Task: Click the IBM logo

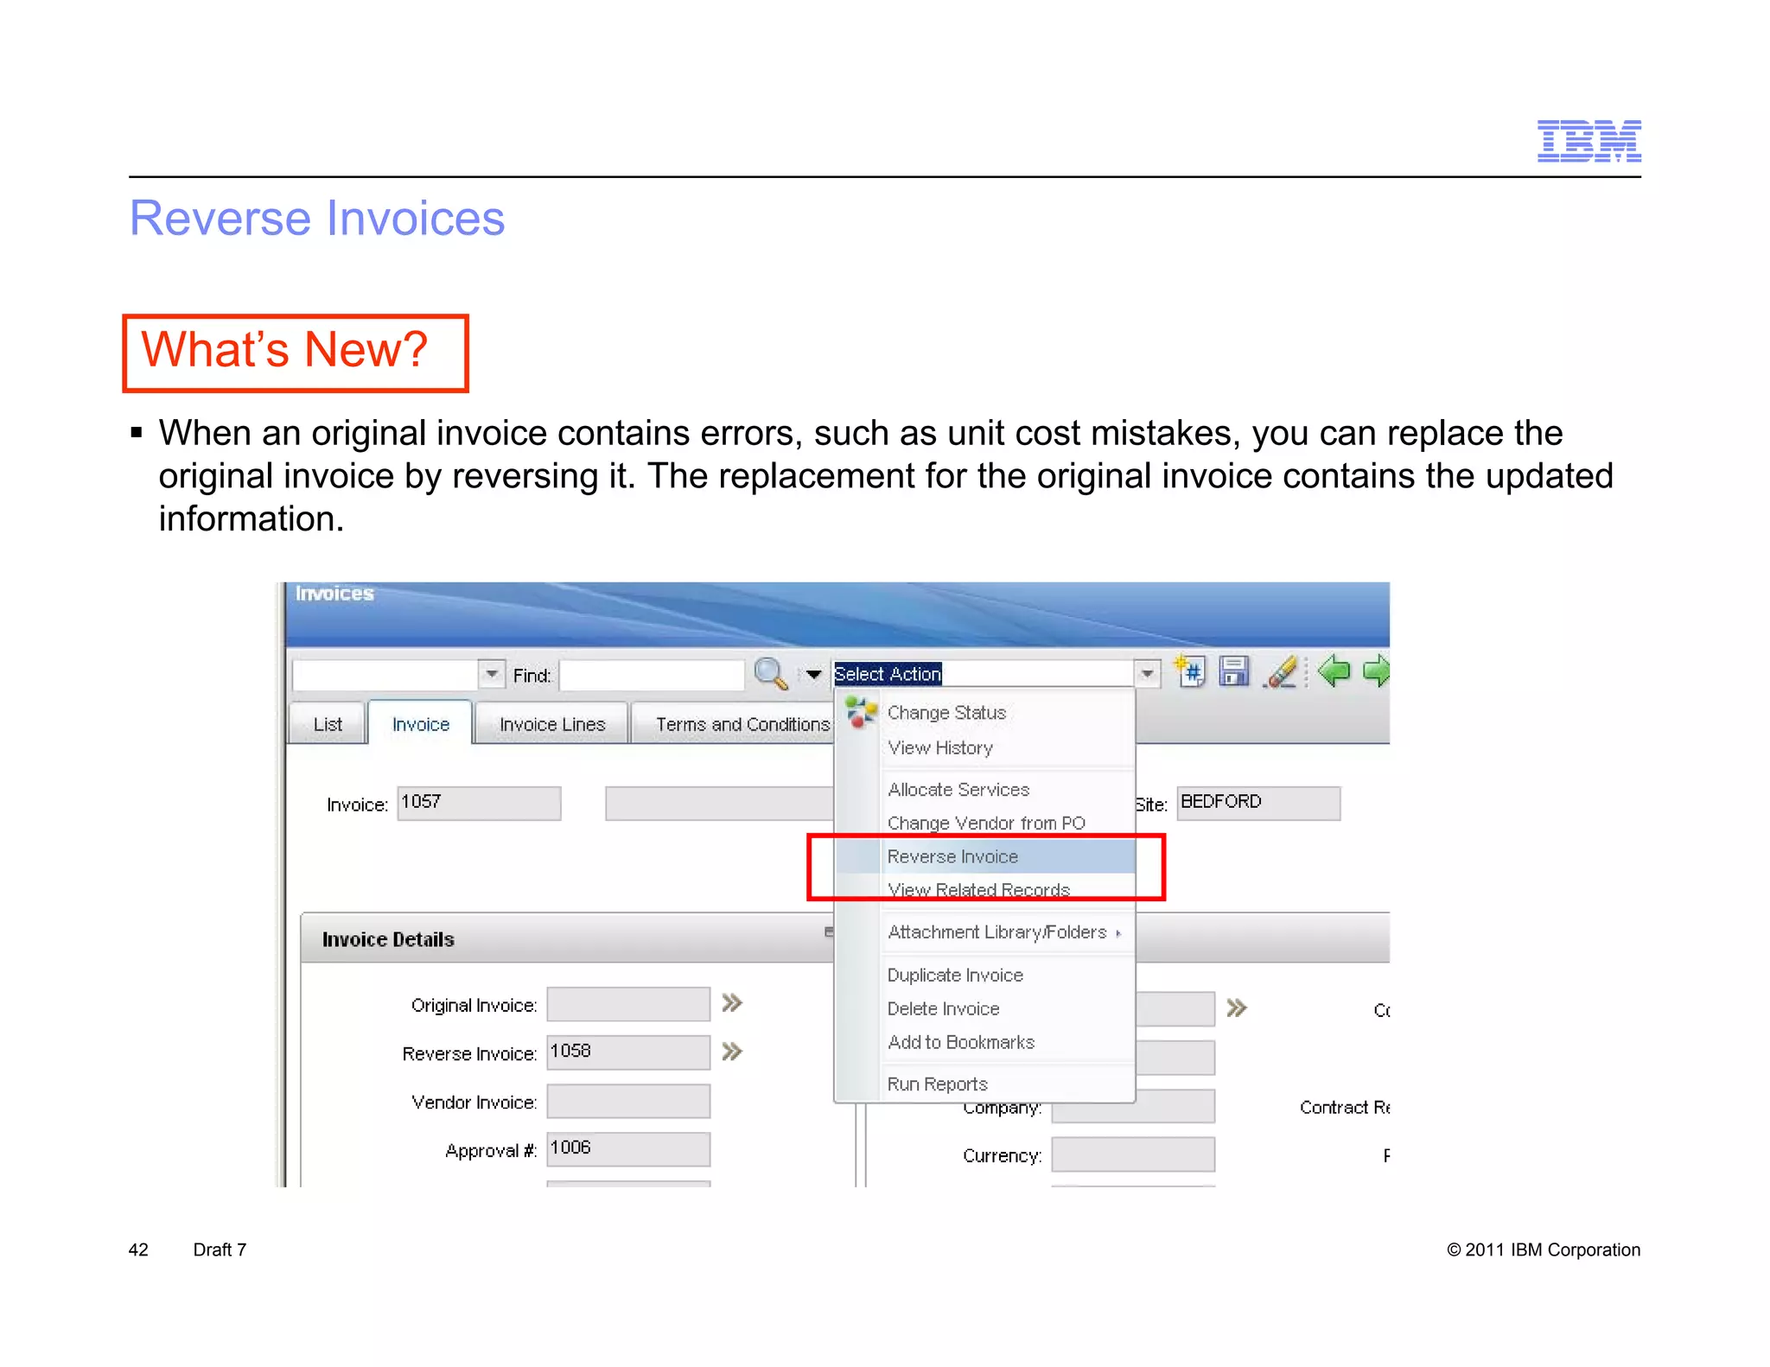Action: coord(1589,141)
